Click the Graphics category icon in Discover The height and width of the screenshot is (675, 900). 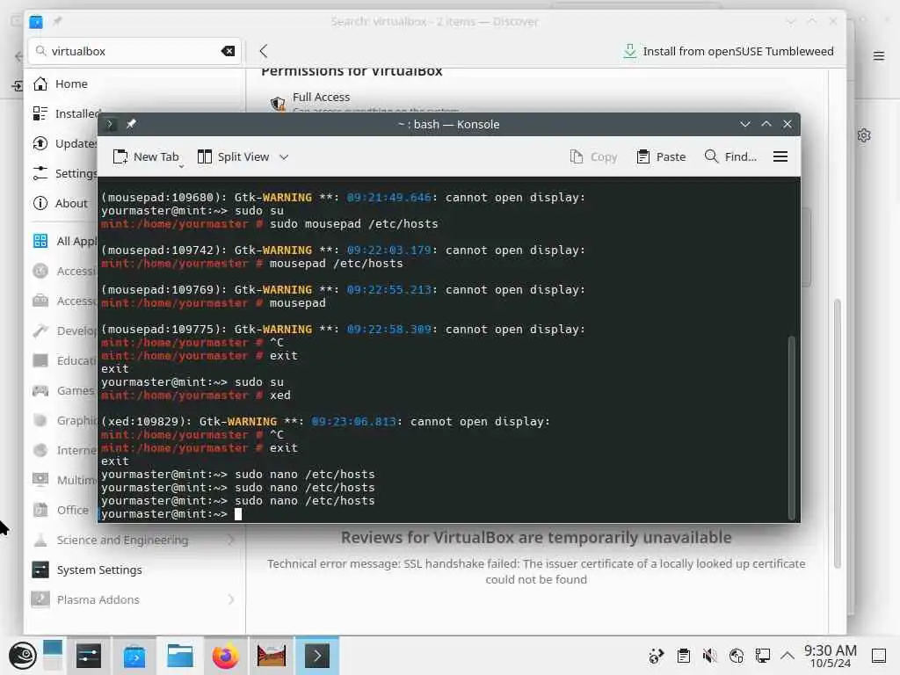click(40, 420)
